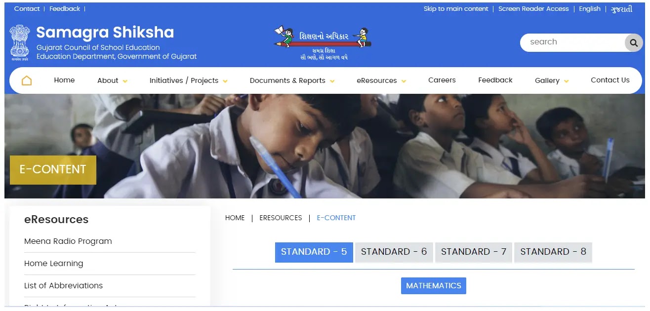Open the Documents & Reports dropdown
This screenshot has height=311, width=650.
[292, 80]
